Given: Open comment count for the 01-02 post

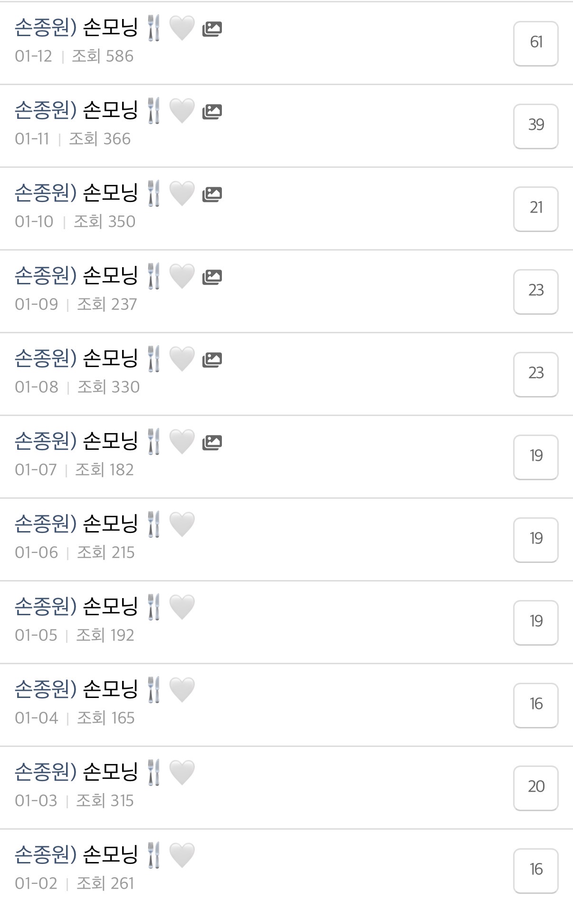Looking at the screenshot, I should [x=535, y=871].
